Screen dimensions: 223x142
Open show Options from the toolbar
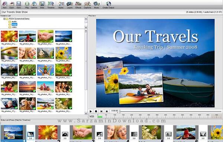click(x=34, y=5)
